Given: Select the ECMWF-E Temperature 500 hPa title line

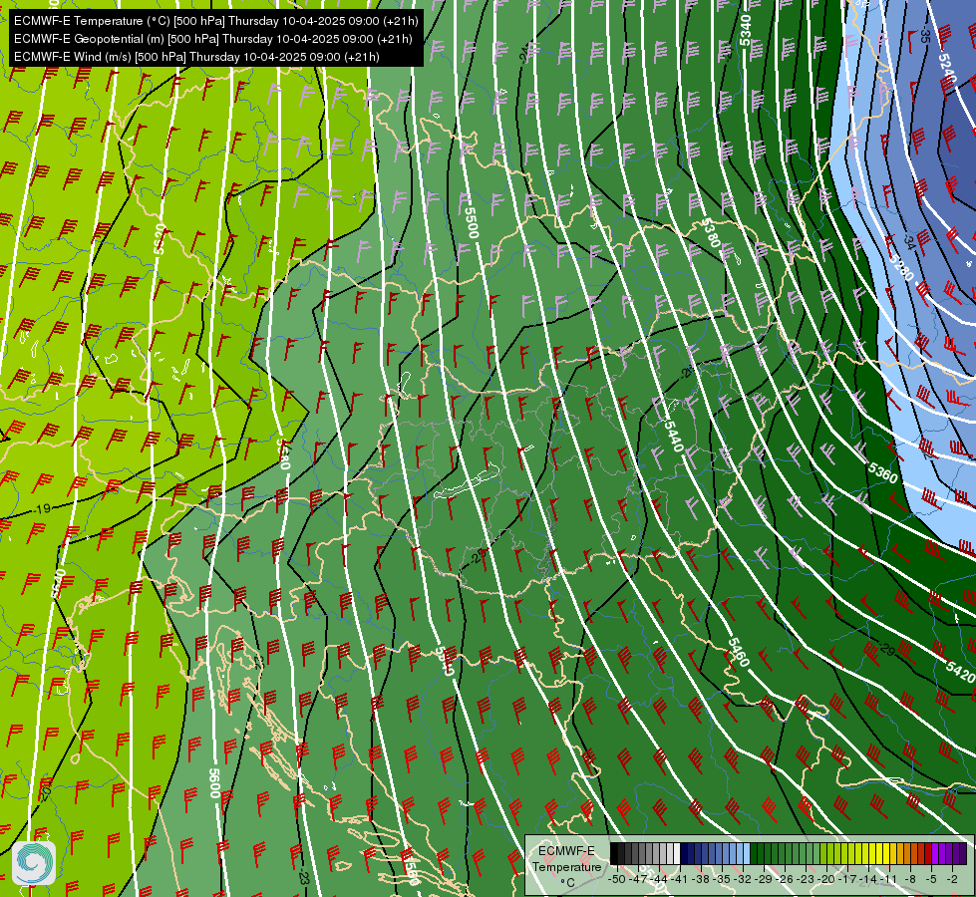Looking at the screenshot, I should coord(216,21).
